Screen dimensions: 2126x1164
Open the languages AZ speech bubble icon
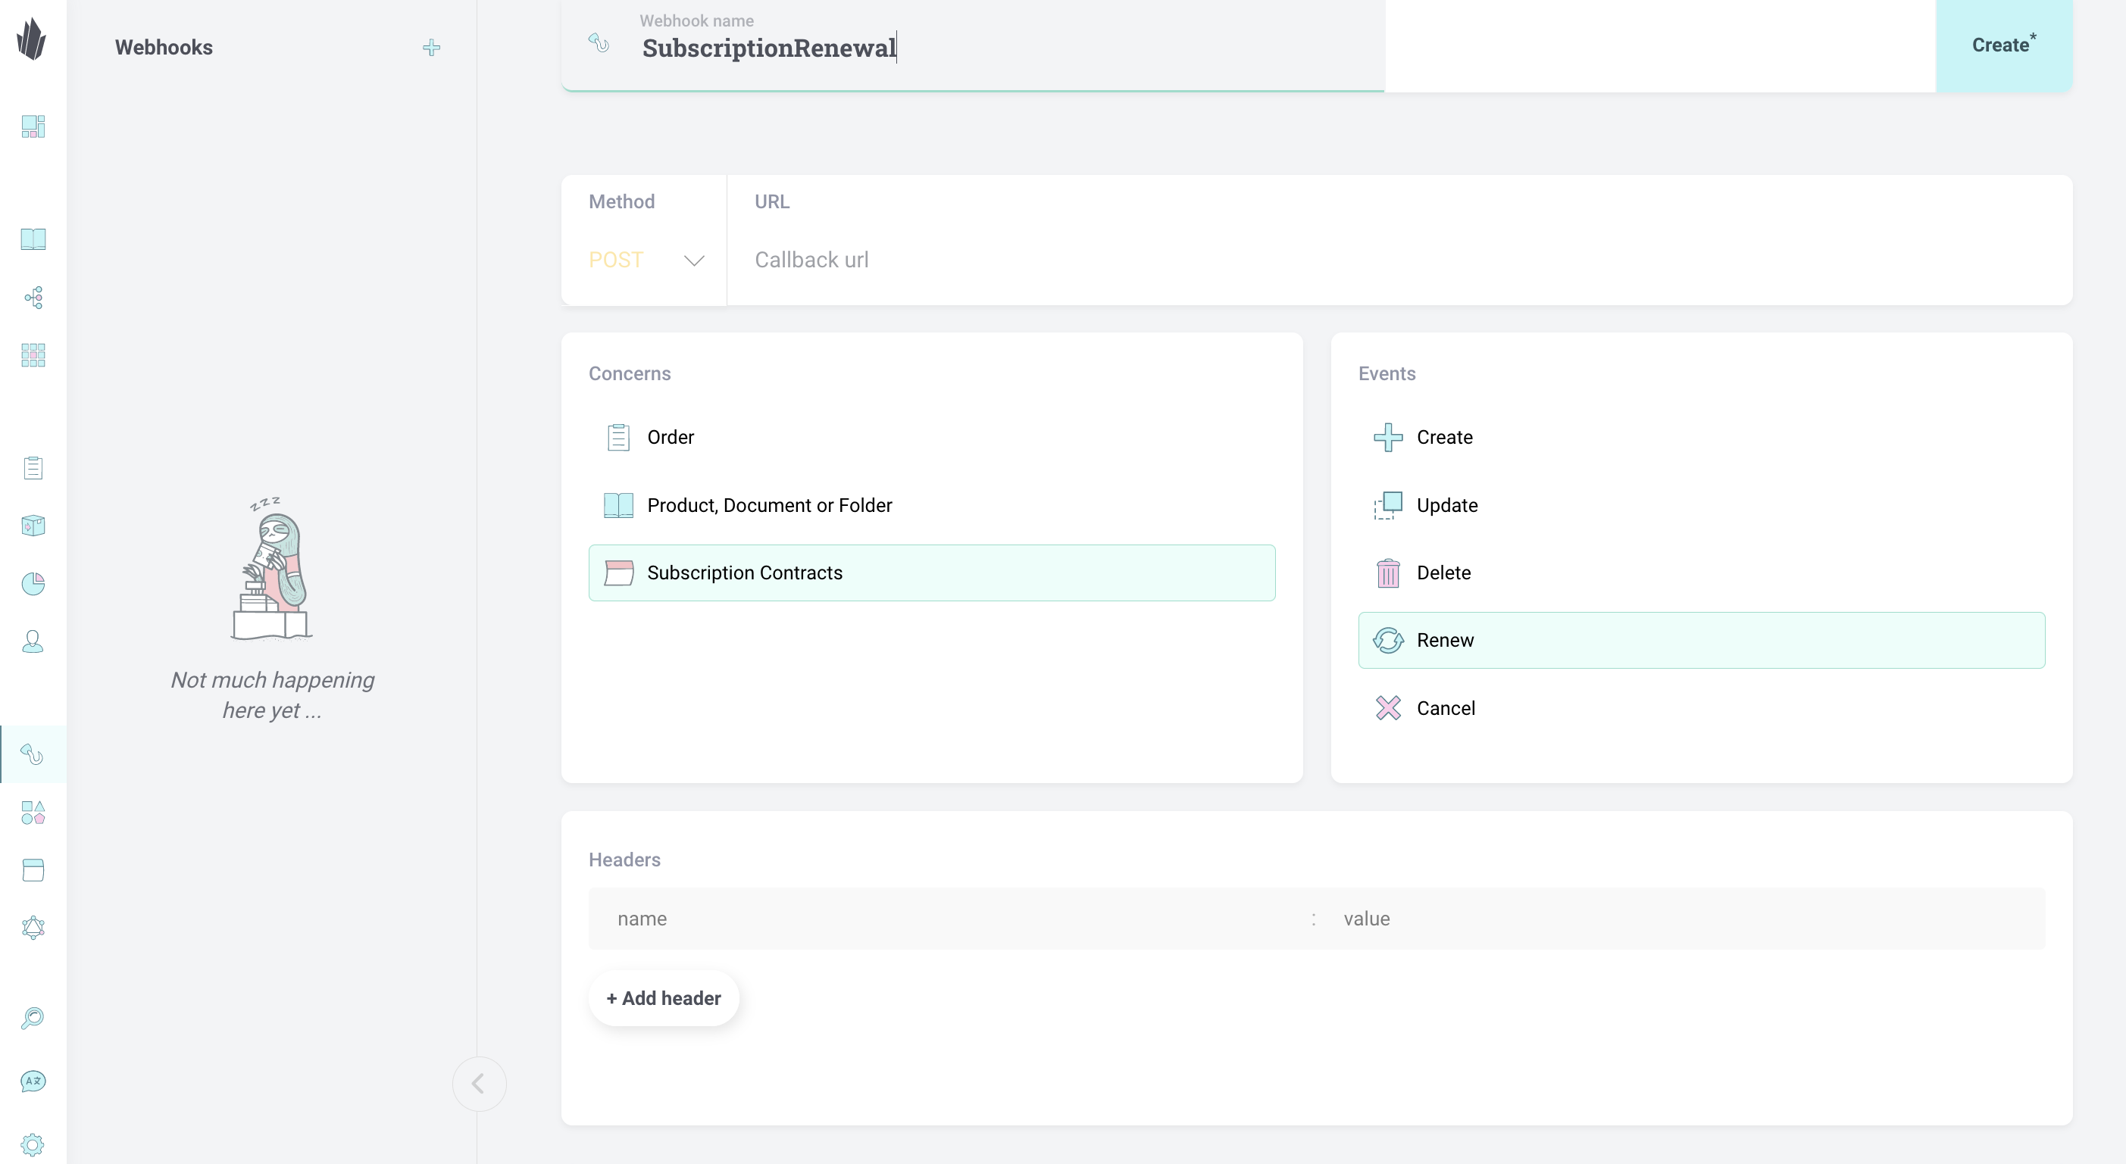tap(33, 1081)
